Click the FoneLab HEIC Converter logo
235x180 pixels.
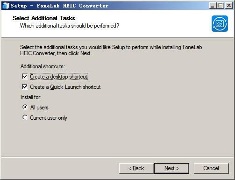220,23
